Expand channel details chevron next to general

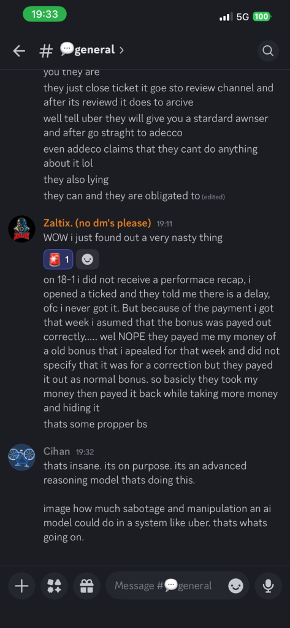(121, 50)
